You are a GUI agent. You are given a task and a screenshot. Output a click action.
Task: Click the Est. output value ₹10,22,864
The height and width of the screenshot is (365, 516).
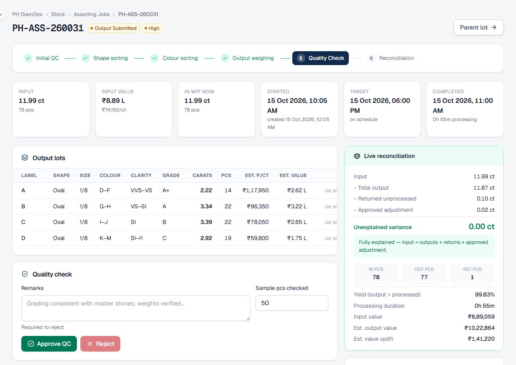click(480, 328)
